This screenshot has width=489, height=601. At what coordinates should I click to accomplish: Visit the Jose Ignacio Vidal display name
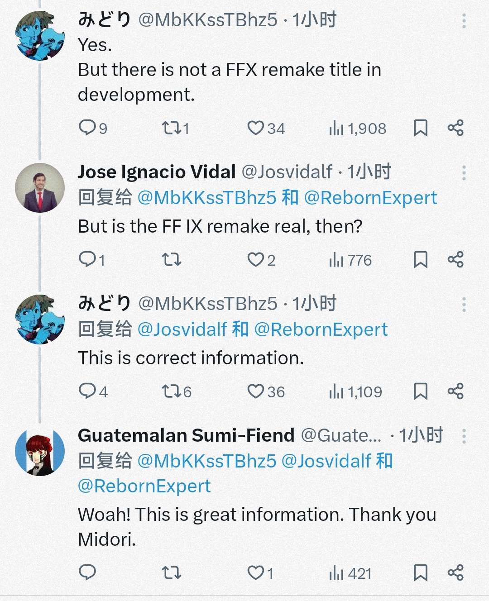point(157,172)
